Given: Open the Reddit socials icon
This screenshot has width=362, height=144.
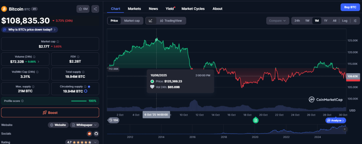Looking at the screenshot, I should click(89, 133).
